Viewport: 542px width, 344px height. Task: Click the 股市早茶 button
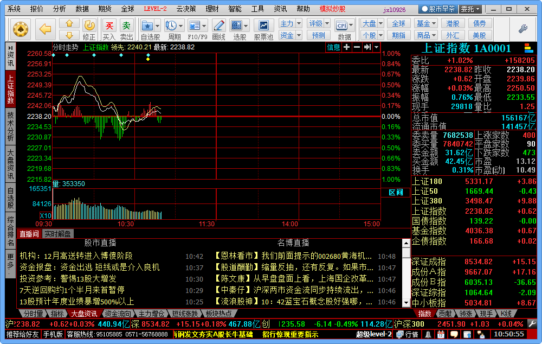coord(438,9)
